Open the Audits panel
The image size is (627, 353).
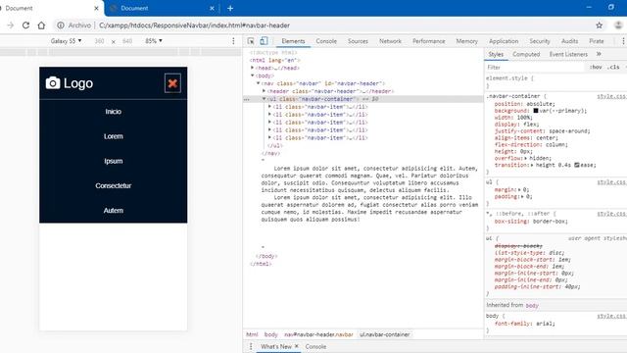tap(569, 41)
